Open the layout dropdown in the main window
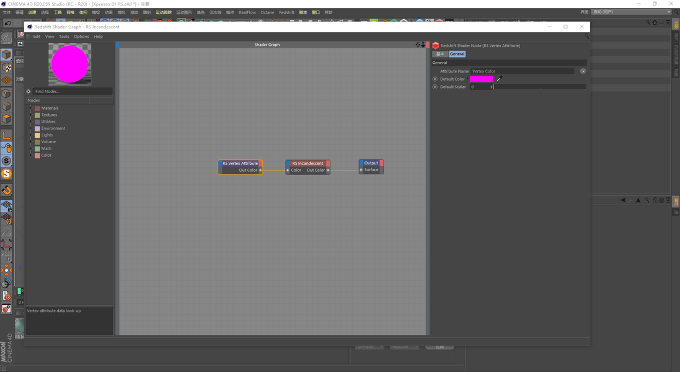This screenshot has width=680, height=372. point(632,12)
